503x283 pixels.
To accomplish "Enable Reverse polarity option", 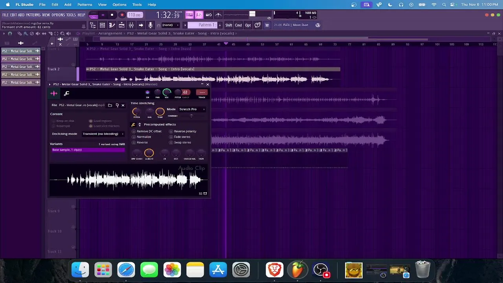I will (x=183, y=131).
